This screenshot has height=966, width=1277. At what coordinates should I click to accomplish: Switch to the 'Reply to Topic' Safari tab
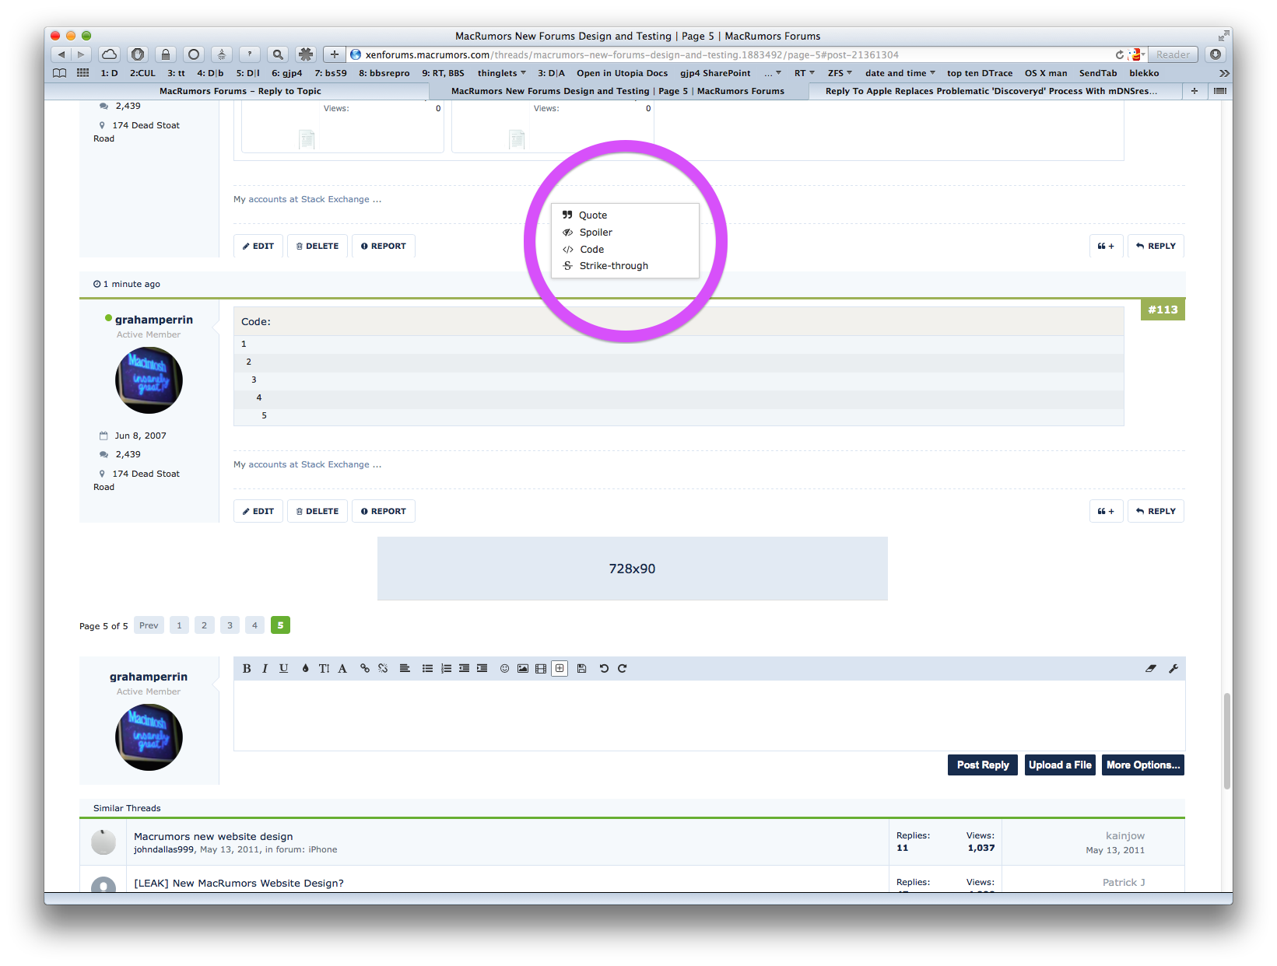coord(240,91)
